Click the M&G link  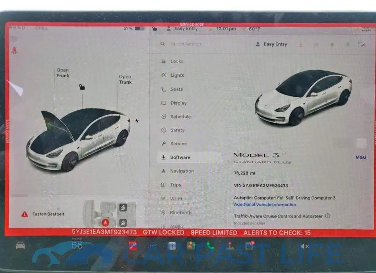pos(361,157)
